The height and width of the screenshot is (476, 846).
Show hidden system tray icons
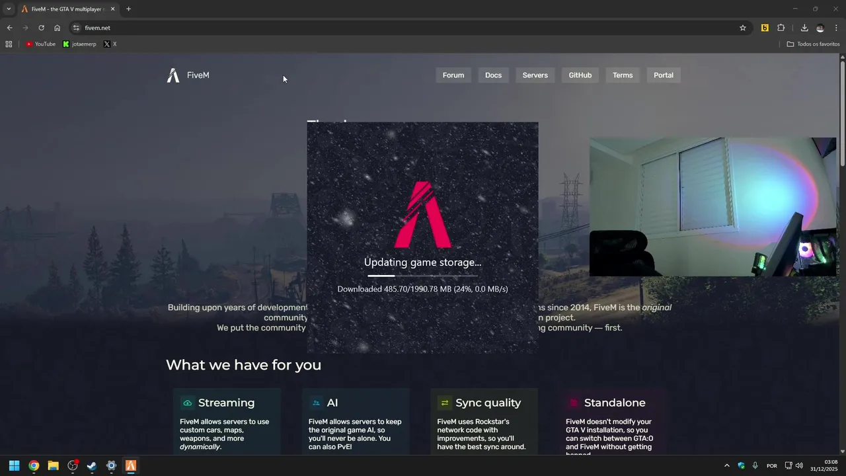(727, 465)
